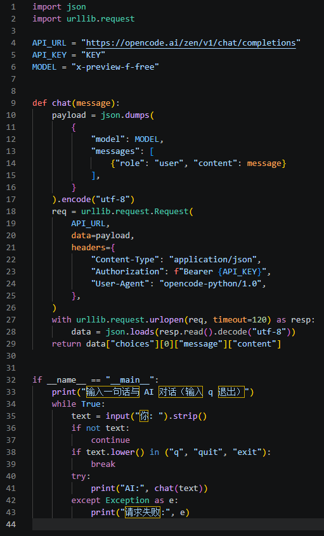Click the dumps method on line 10
The image size is (324, 536).
tap(137, 115)
